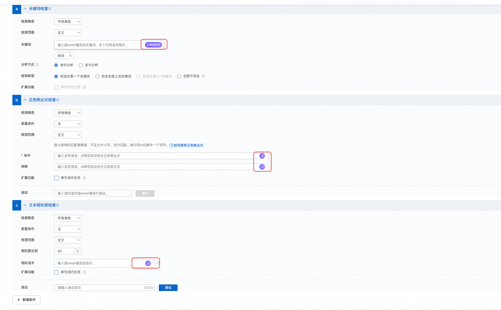Click gray 测试 button in regex section
This screenshot has width=501, height=310.
145,193
